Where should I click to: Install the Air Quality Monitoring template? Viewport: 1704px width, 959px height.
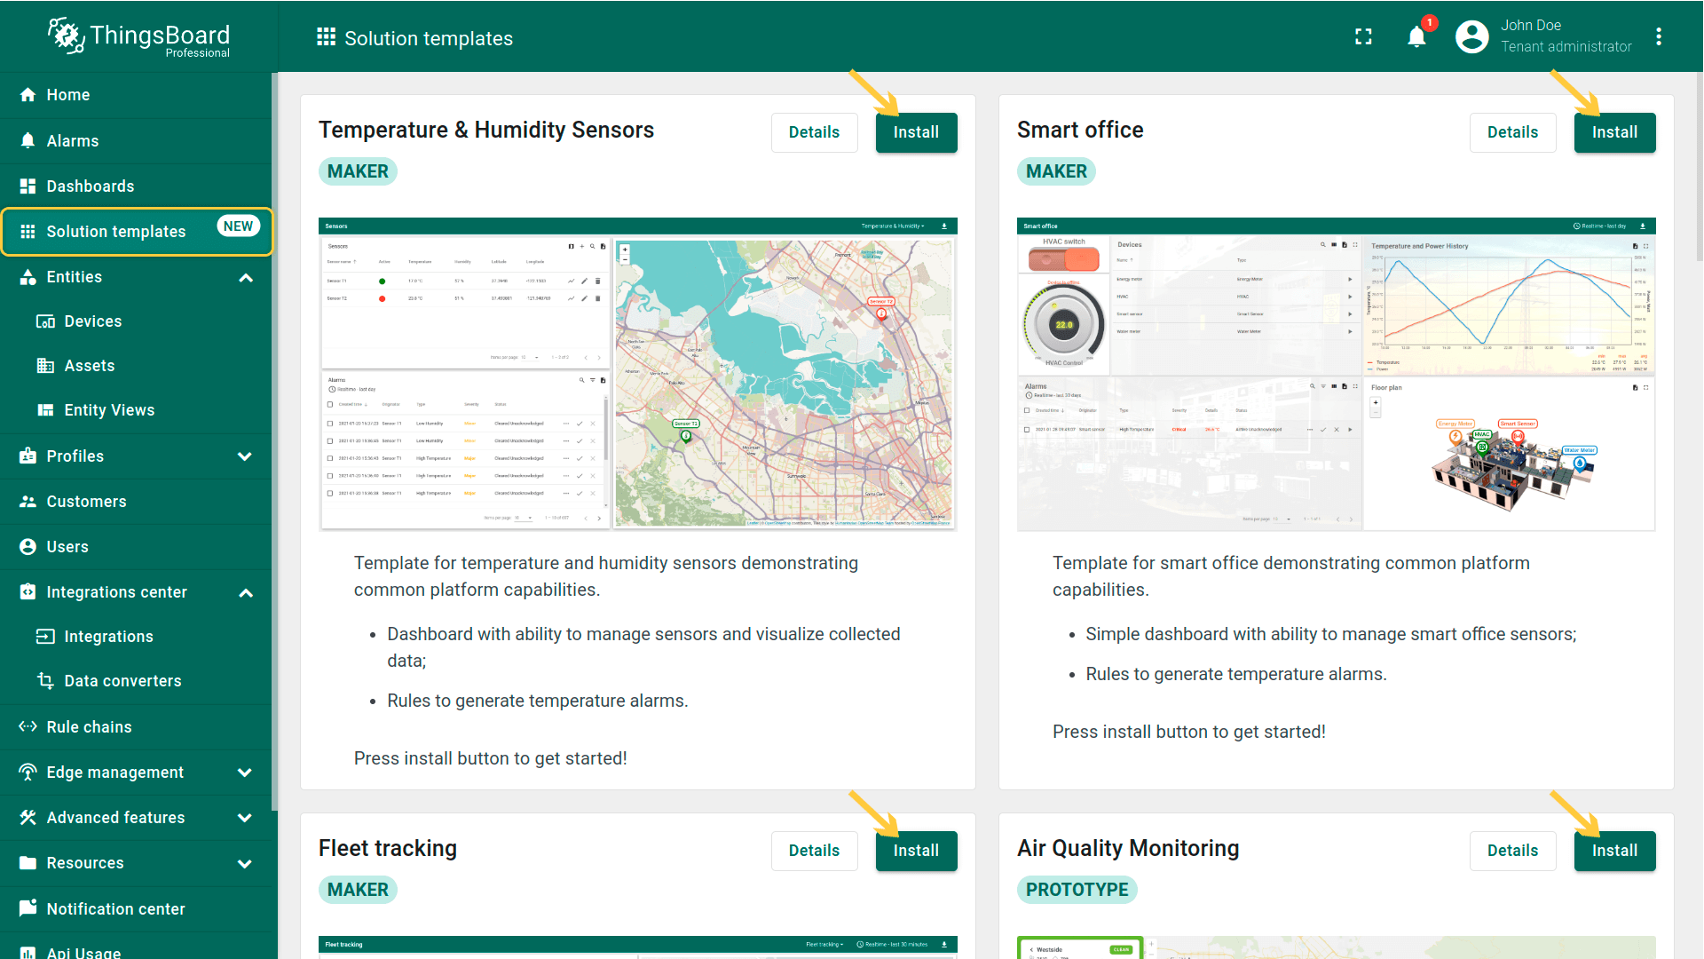(1614, 851)
